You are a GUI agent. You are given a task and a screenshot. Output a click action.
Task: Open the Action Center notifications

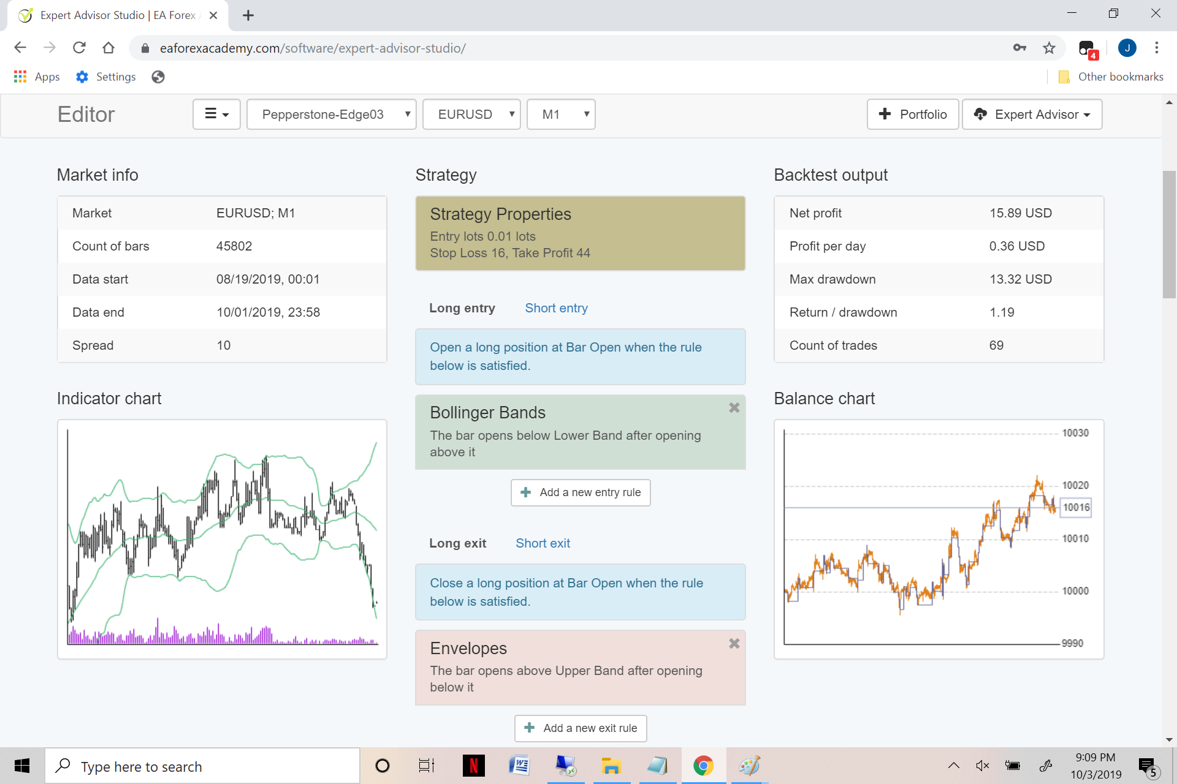click(x=1148, y=767)
